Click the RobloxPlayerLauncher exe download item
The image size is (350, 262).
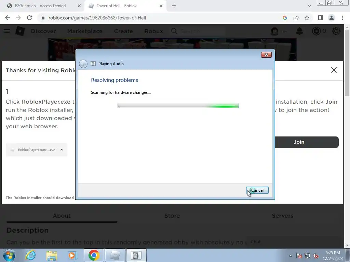point(37,150)
